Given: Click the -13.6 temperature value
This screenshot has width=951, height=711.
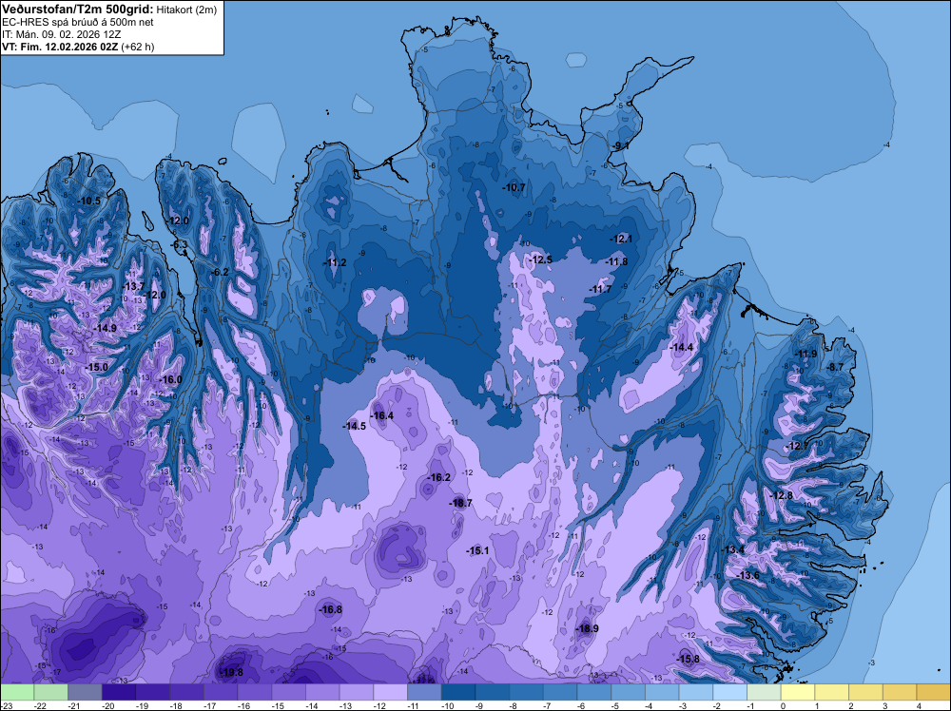Looking at the screenshot, I should [747, 575].
